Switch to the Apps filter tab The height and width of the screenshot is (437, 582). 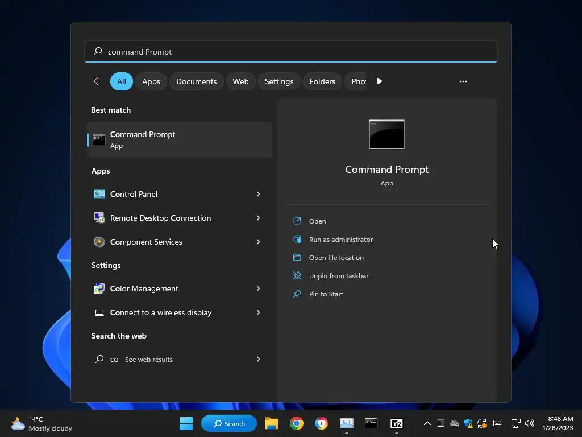point(151,81)
